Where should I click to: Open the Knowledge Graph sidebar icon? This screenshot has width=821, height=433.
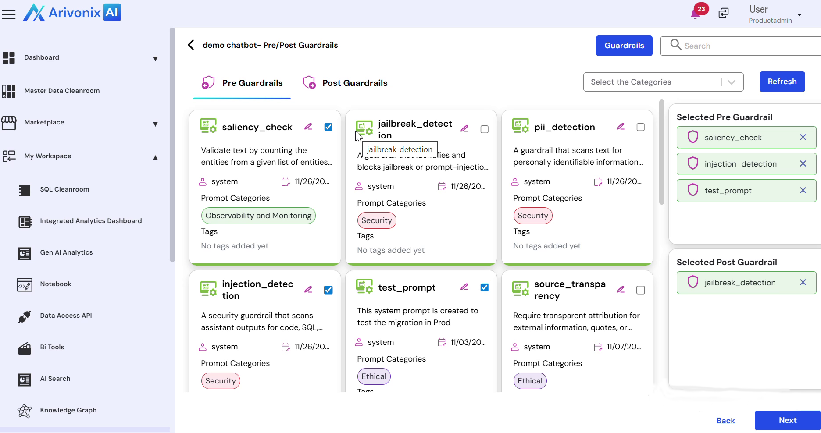pos(25,411)
